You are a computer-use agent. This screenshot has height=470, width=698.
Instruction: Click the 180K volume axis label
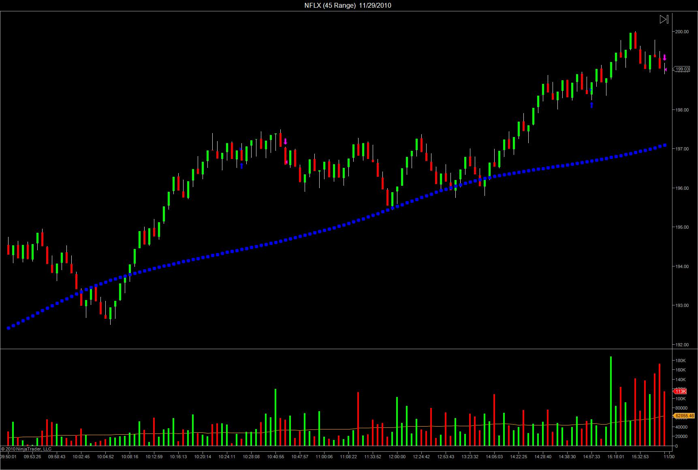pos(681,361)
